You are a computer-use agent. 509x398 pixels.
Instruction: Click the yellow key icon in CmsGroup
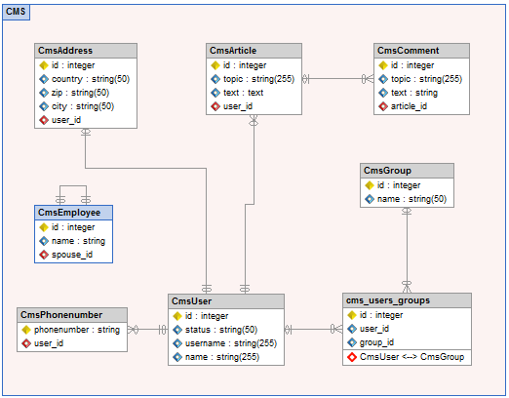[x=370, y=185]
